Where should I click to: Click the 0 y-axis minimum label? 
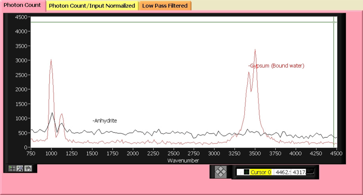[x=26, y=147]
